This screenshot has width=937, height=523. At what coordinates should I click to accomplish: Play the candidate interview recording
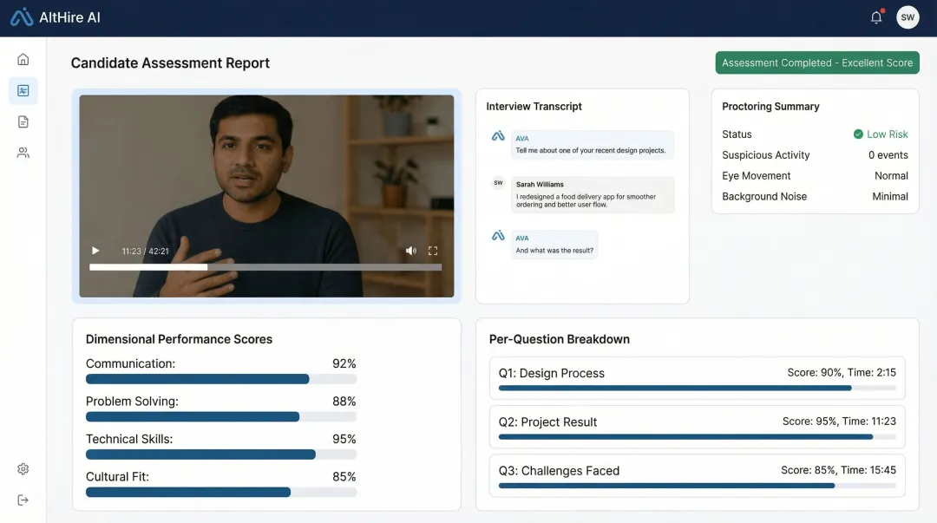point(95,251)
